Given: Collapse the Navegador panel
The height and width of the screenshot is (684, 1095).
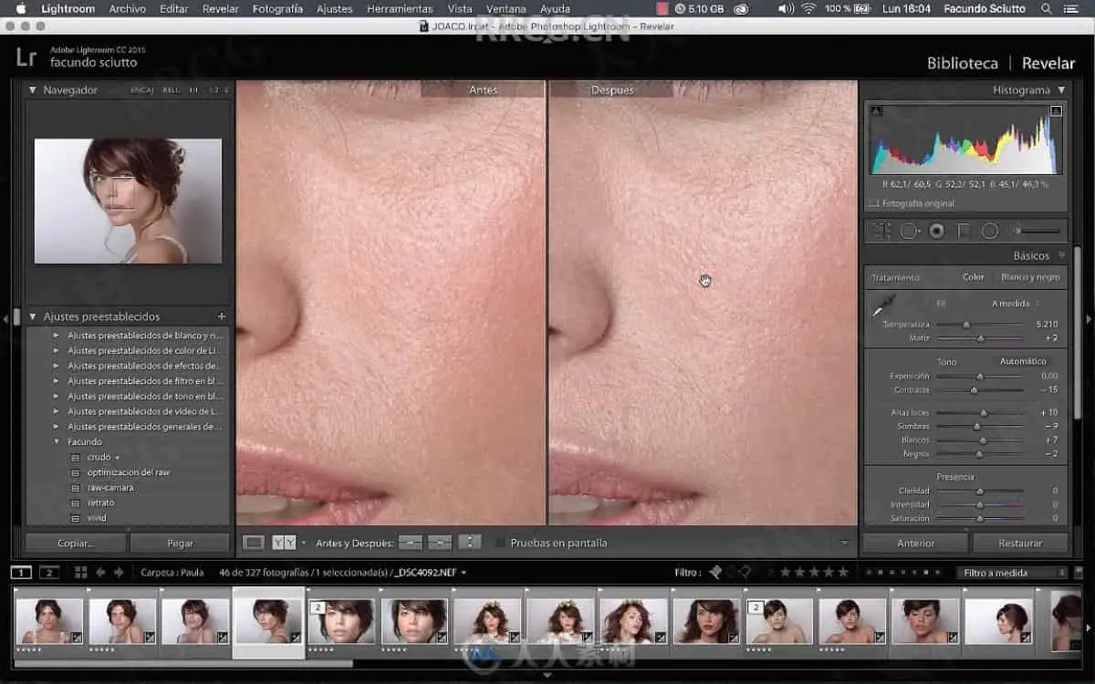Looking at the screenshot, I should pyautogui.click(x=33, y=90).
